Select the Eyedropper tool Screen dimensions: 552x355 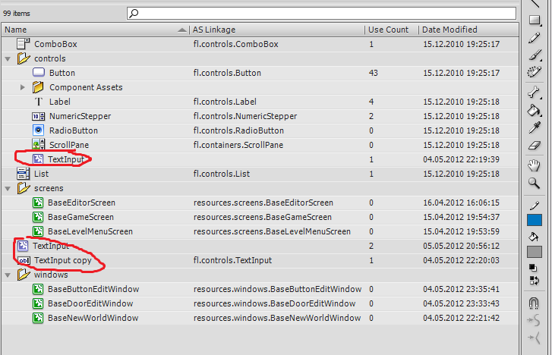535,127
